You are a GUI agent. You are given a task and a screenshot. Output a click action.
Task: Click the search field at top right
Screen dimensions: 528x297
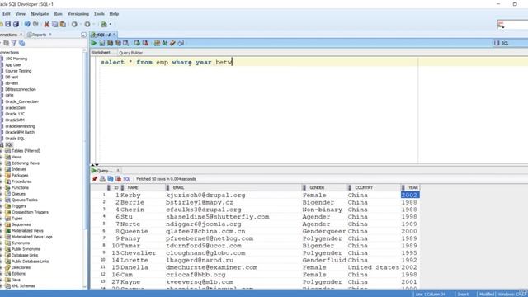[512, 25]
